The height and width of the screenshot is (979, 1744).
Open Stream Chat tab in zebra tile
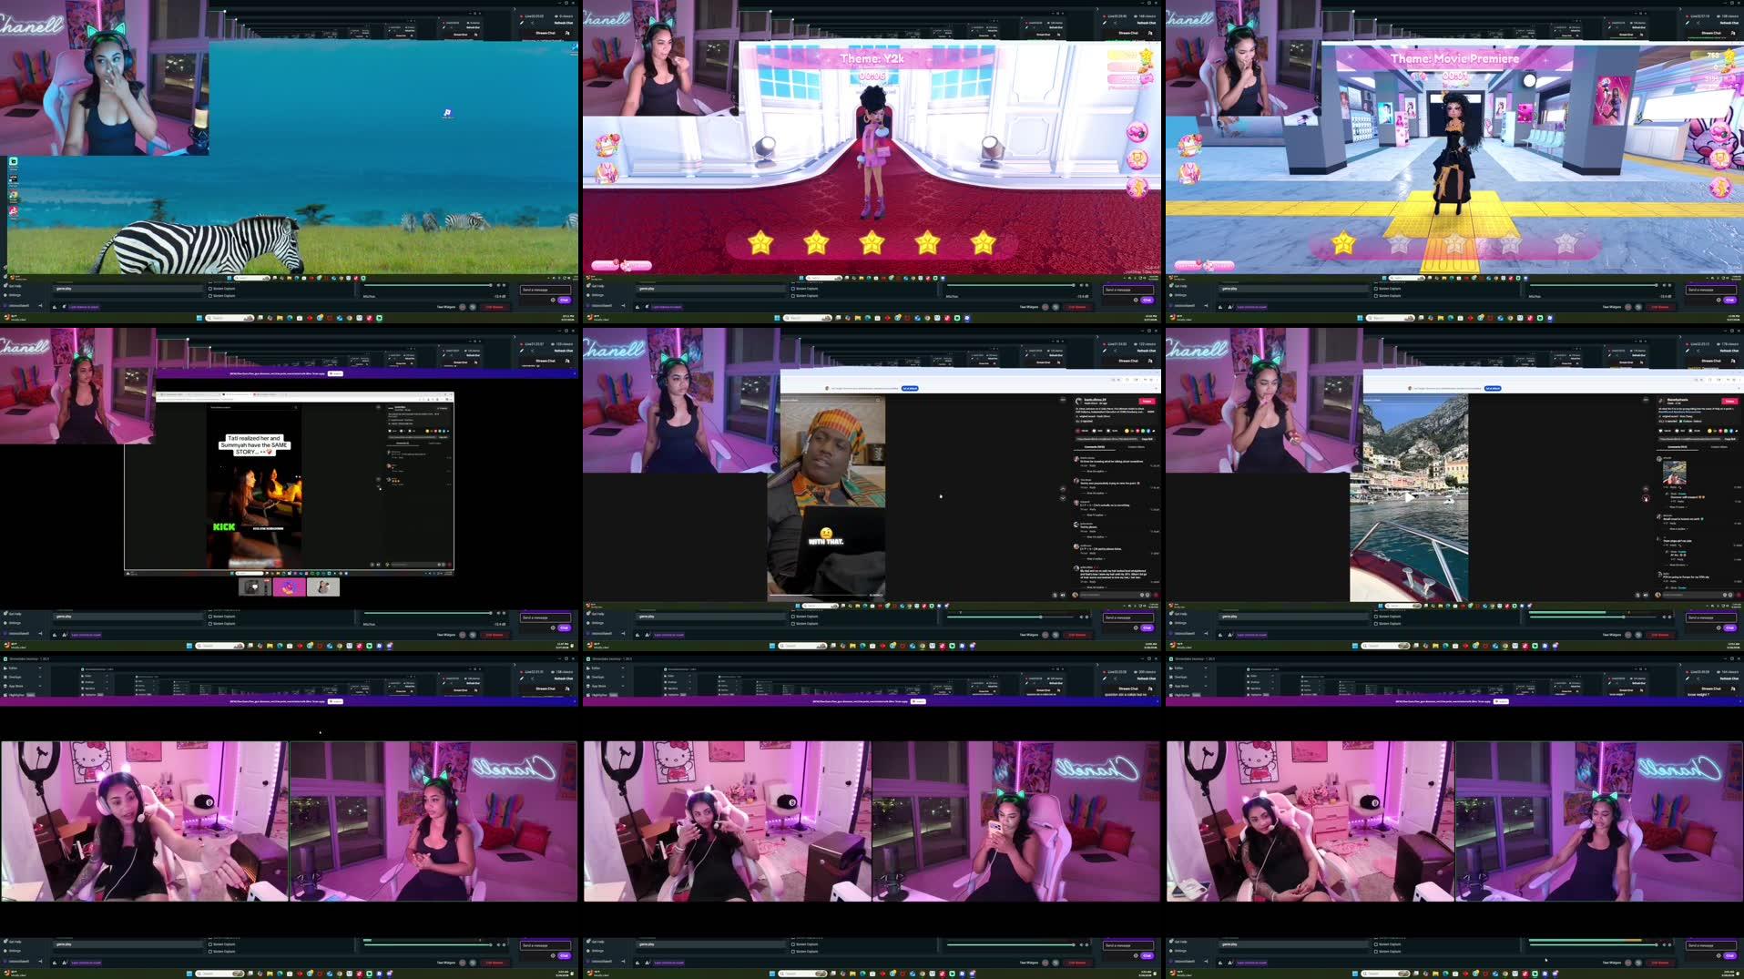(x=546, y=33)
